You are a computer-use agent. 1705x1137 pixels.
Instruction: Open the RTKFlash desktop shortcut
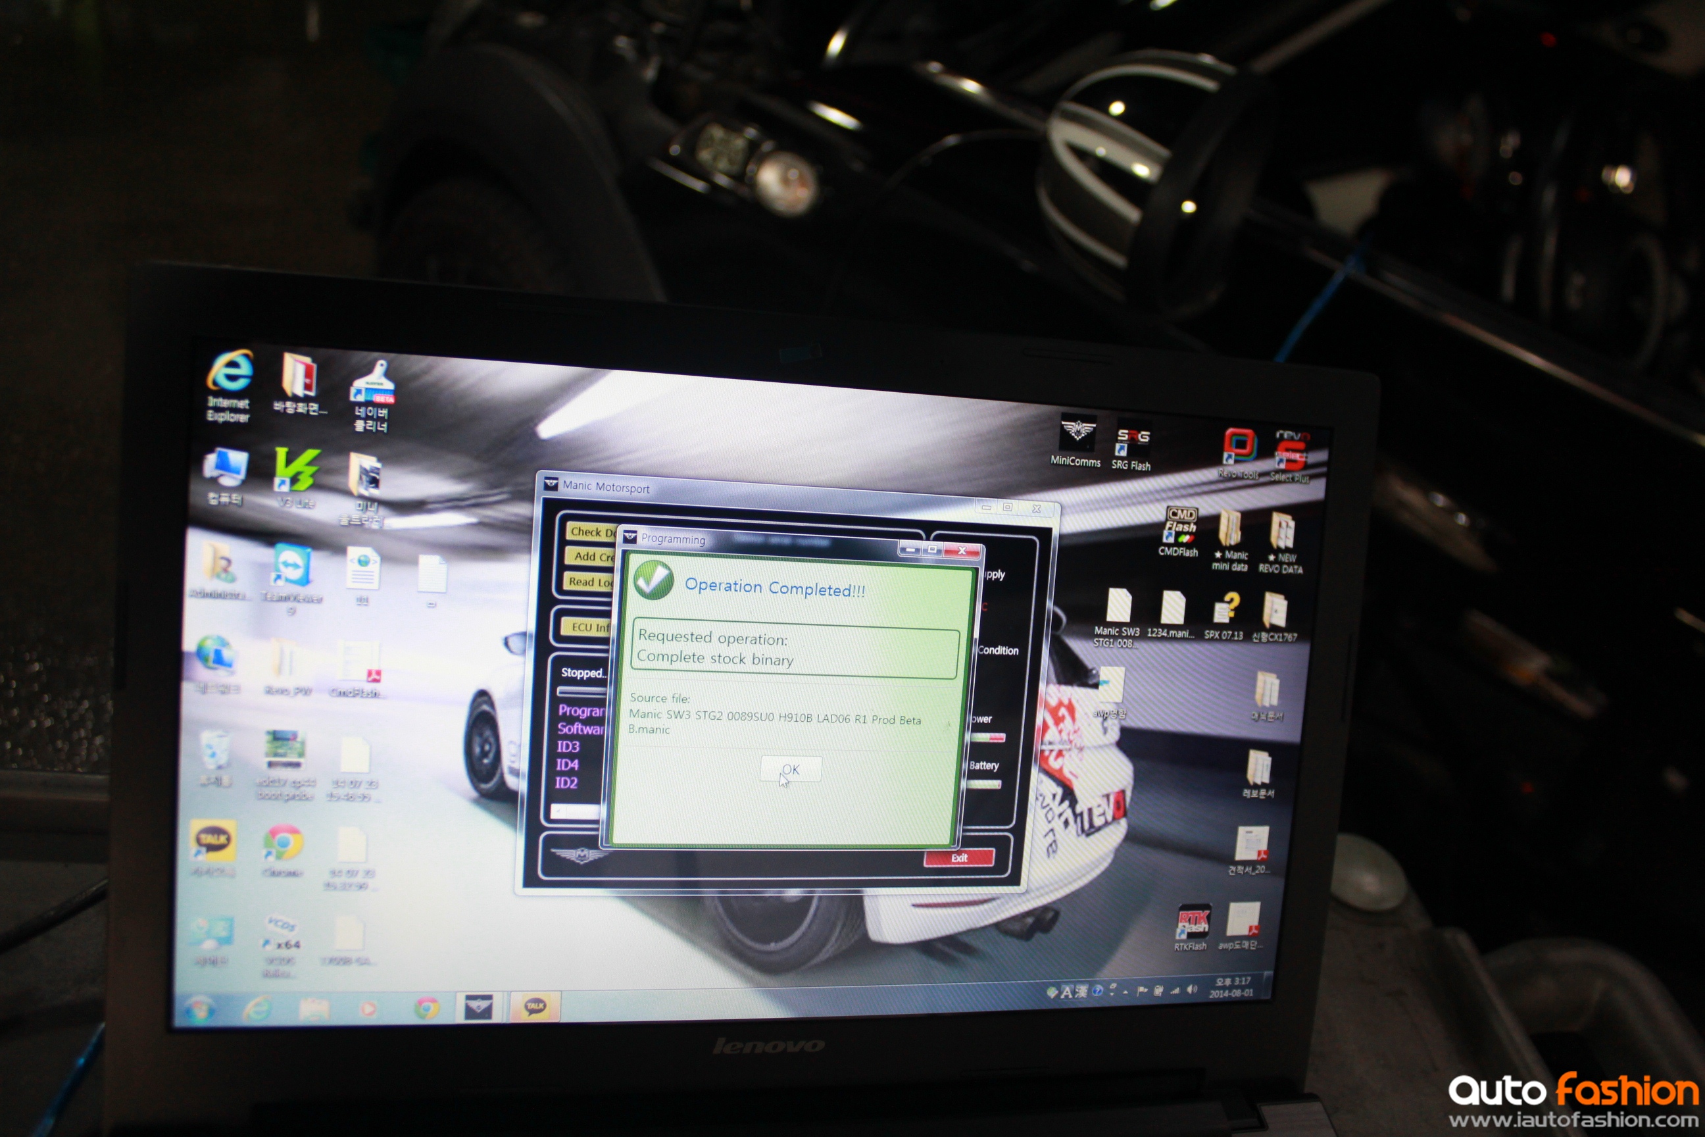click(x=1192, y=926)
